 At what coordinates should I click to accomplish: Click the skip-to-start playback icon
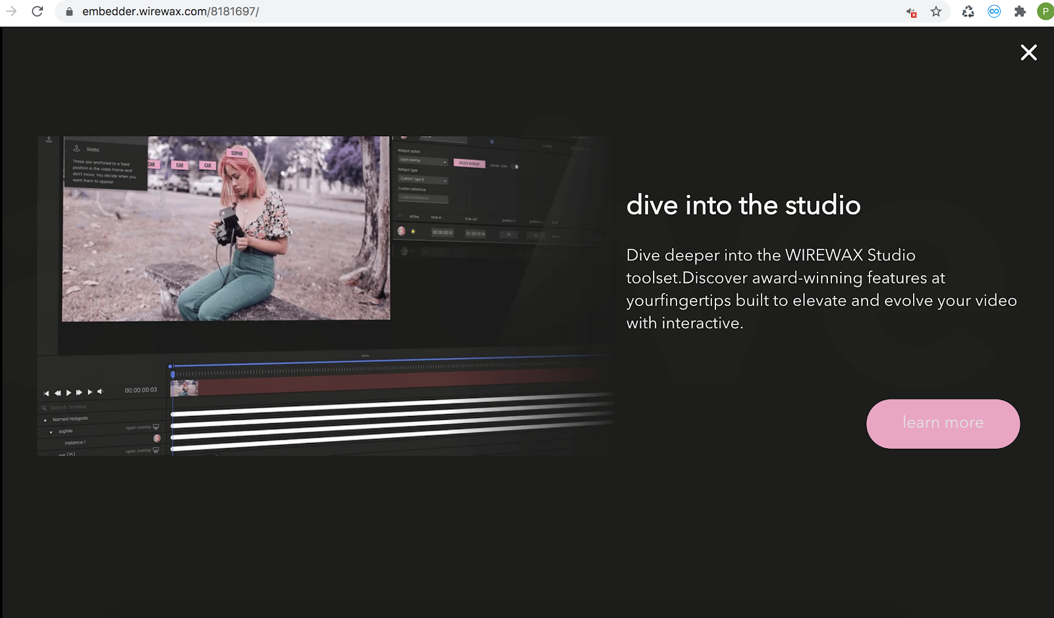point(46,393)
